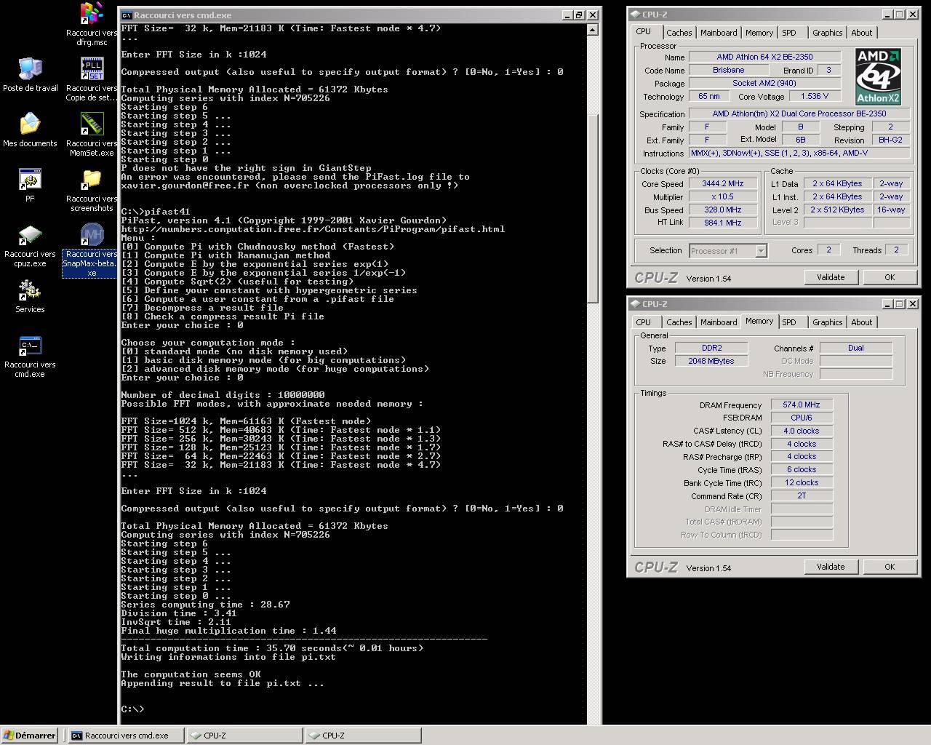Click the Memory CPU-Z window title icon
This screenshot has width=931, height=745.
(634, 304)
